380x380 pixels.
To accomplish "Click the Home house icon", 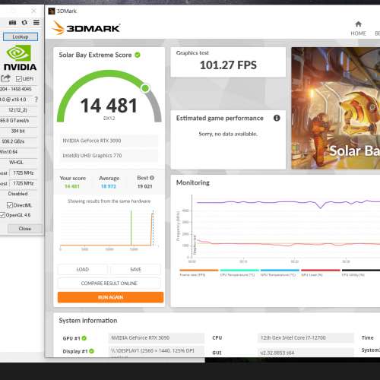I will [358, 24].
